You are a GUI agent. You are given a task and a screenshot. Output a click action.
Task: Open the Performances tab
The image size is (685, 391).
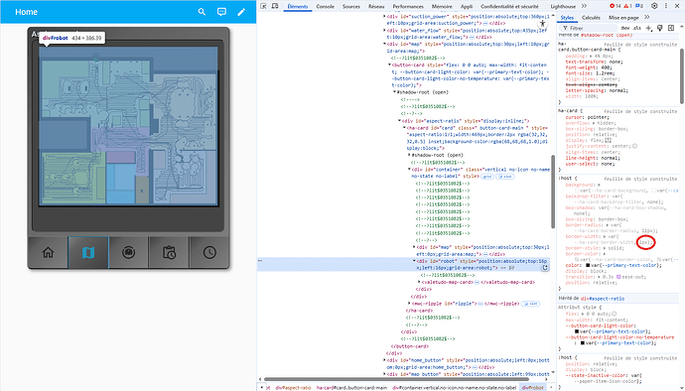408,7
